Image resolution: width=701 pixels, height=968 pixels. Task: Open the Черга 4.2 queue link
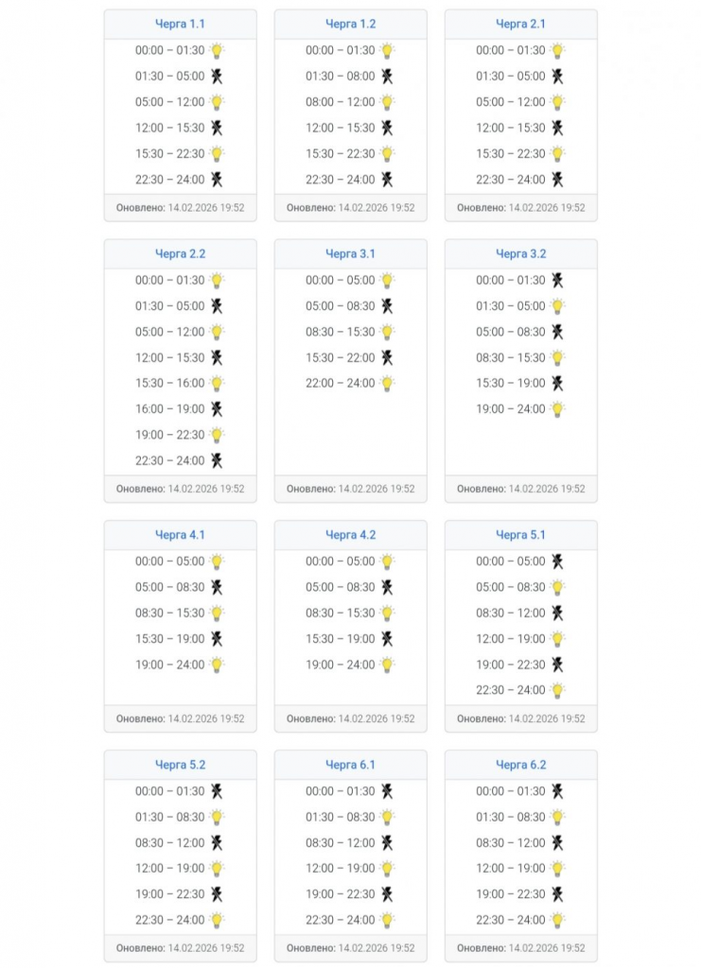(x=350, y=535)
